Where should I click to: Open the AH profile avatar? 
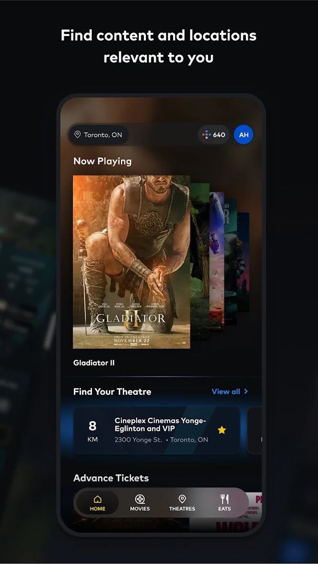click(244, 135)
